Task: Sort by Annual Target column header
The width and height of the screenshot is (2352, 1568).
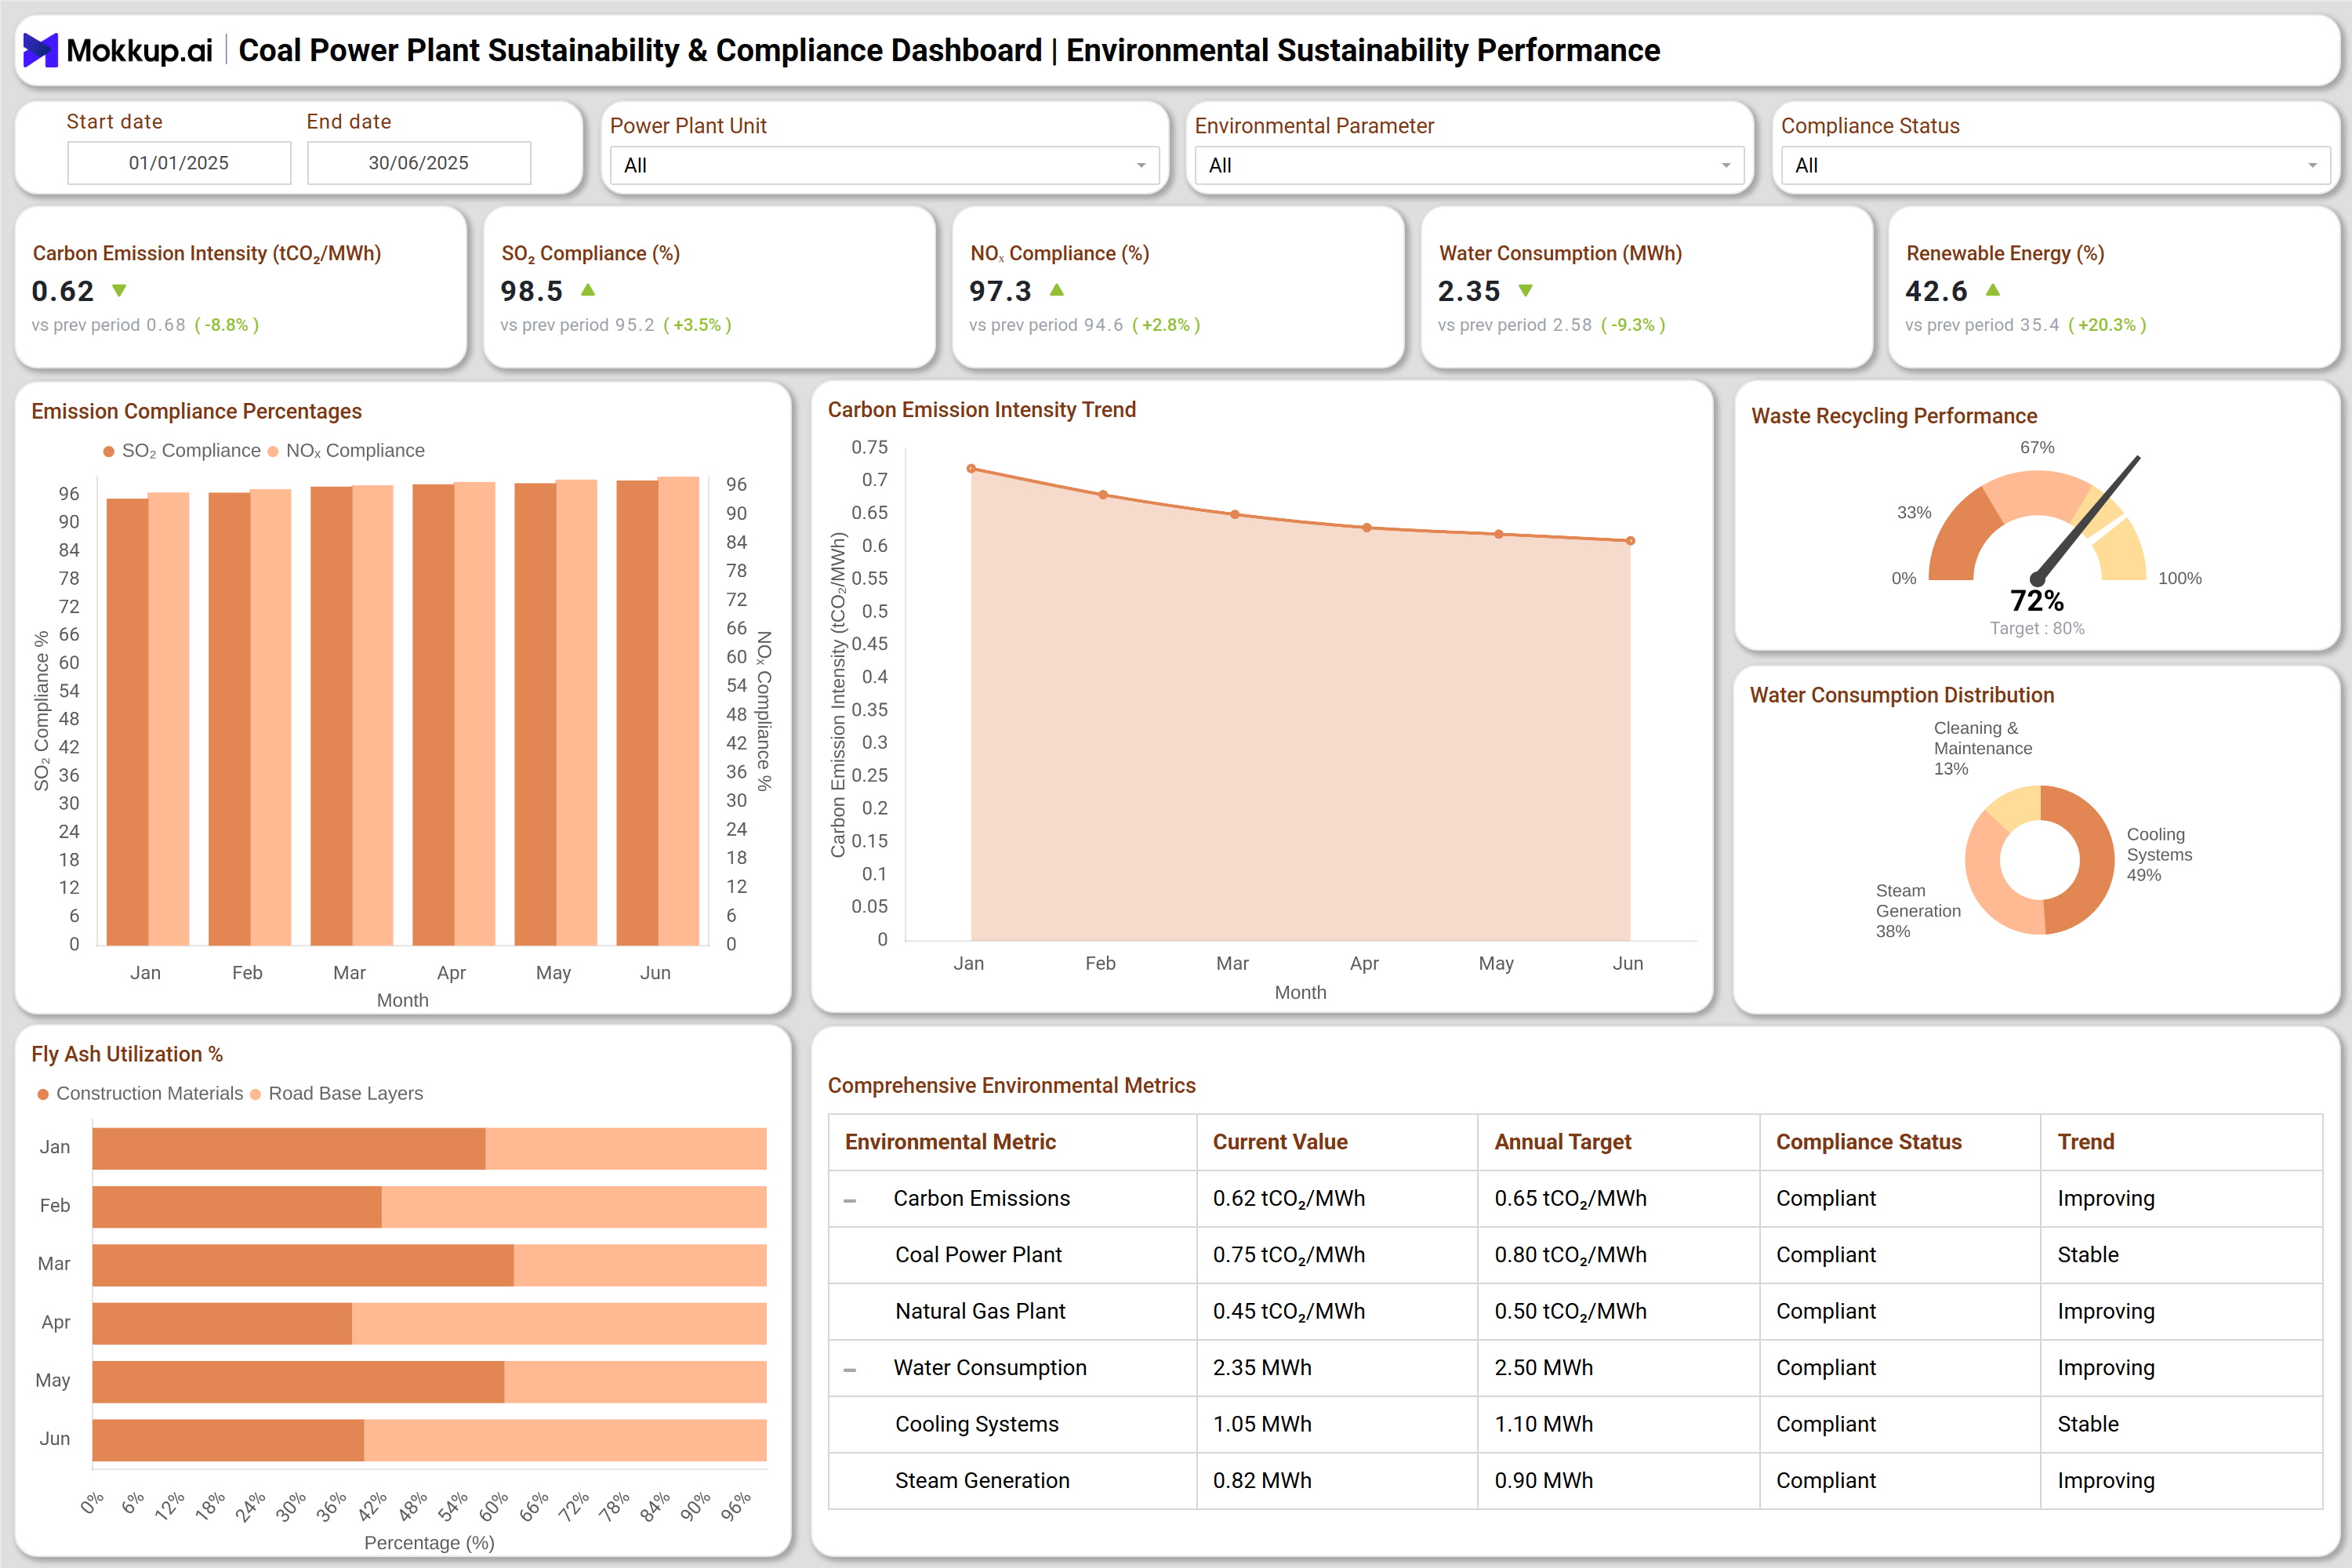Action: coord(1562,1142)
